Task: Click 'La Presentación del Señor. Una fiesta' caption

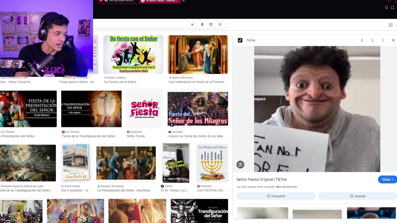Action: point(126,190)
